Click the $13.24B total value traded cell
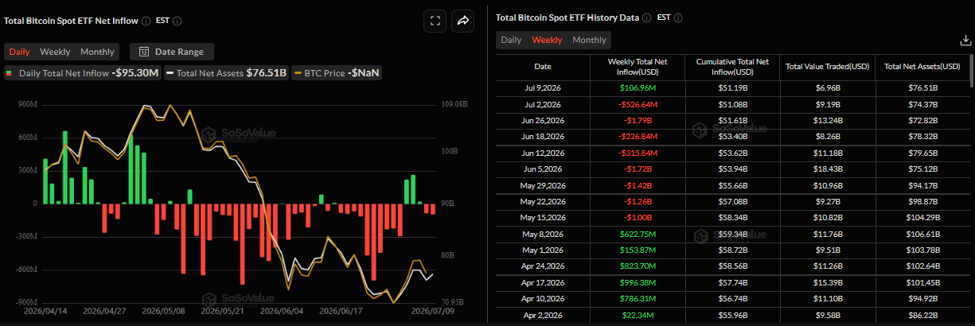This screenshot has width=975, height=326. click(827, 119)
